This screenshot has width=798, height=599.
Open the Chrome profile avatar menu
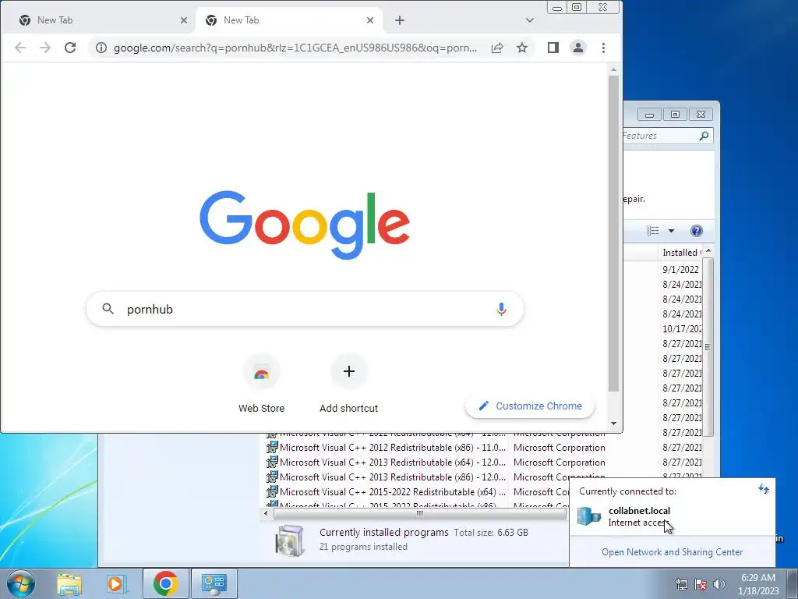(x=578, y=48)
